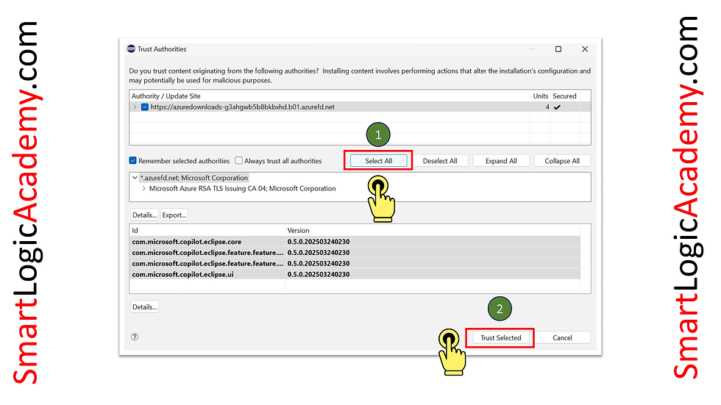This screenshot has height=405, width=721.
Task: Toggle Remember selected authorities checkbox
Action: (133, 160)
